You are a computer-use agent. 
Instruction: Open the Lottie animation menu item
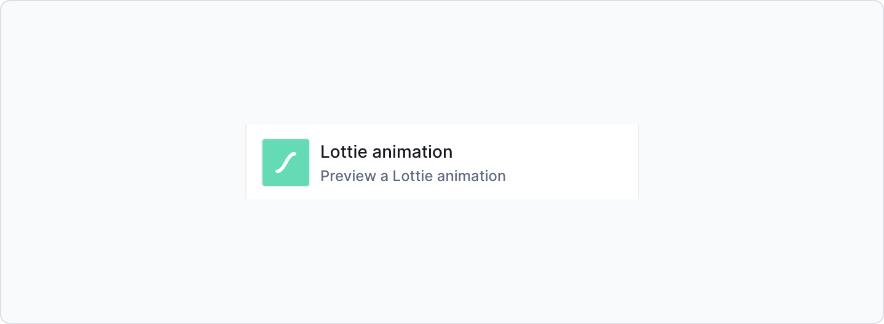442,162
